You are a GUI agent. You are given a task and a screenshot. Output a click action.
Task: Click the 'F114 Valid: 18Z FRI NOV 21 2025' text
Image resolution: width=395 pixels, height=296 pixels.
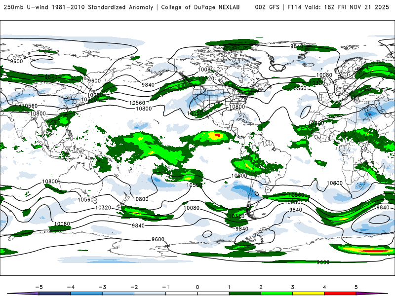(338, 7)
